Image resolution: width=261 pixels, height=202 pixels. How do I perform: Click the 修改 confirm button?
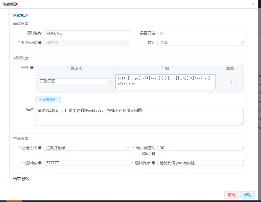248,195
